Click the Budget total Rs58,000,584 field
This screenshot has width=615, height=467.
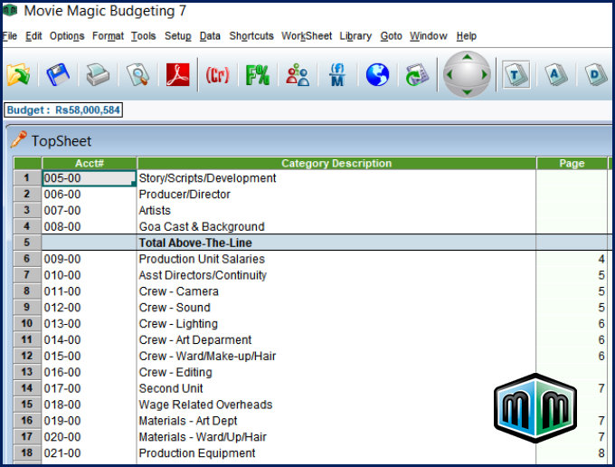click(63, 110)
